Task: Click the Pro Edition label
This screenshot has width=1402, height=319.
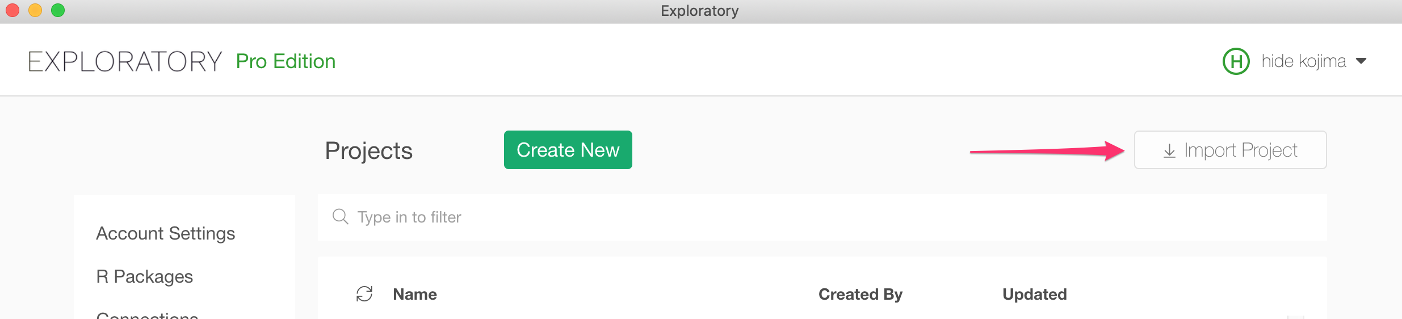Action: tap(286, 61)
